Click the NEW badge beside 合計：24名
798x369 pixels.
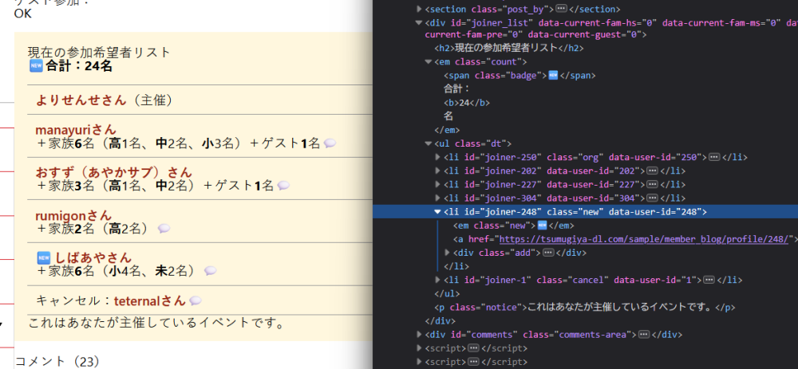click(x=35, y=66)
